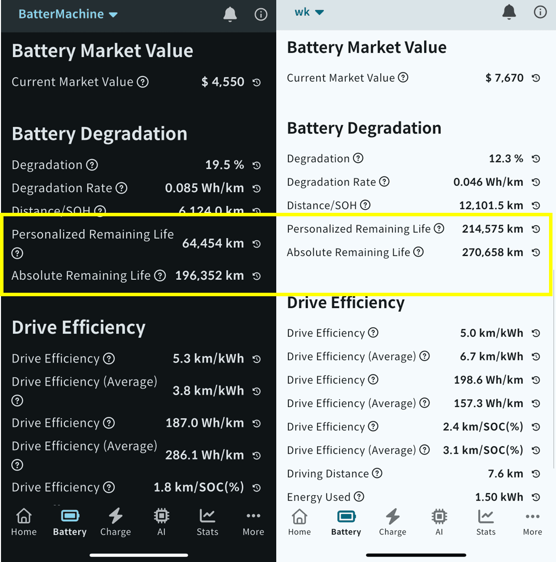Image resolution: width=556 pixels, height=562 pixels.
Task: Go to Home tab in wk screen
Action: [299, 522]
